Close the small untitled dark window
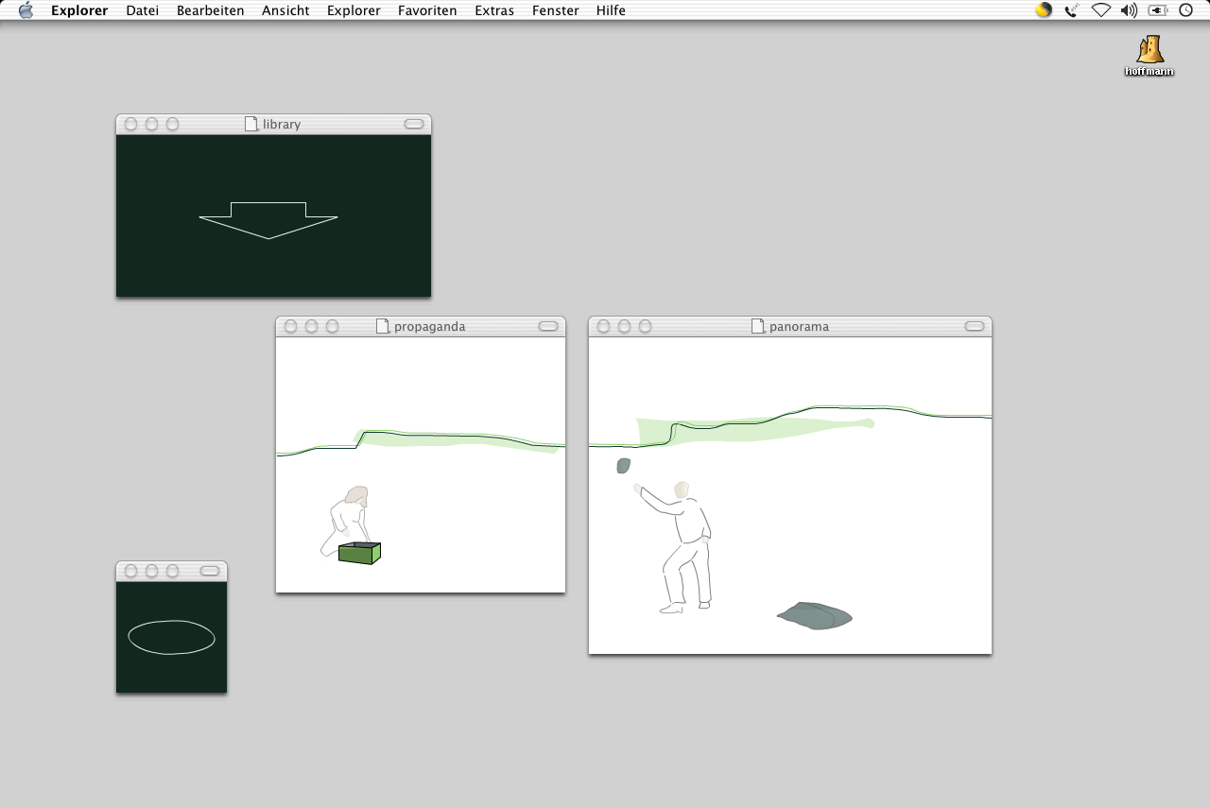Image resolution: width=1210 pixels, height=807 pixels. click(x=130, y=571)
